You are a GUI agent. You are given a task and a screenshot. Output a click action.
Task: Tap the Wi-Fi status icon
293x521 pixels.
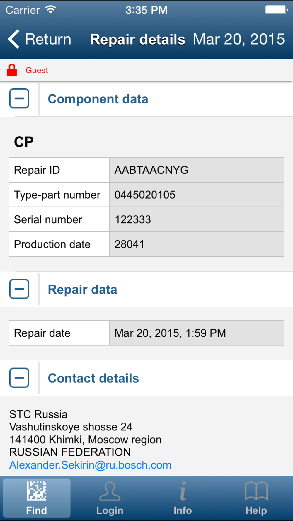[50, 10]
